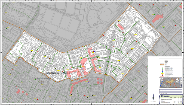Select the blue dashed boundary legend symbol

coord(162,64)
